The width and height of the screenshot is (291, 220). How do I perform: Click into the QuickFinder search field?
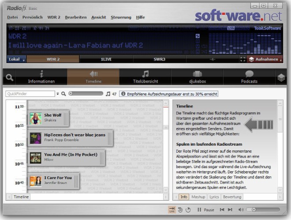[30, 94]
